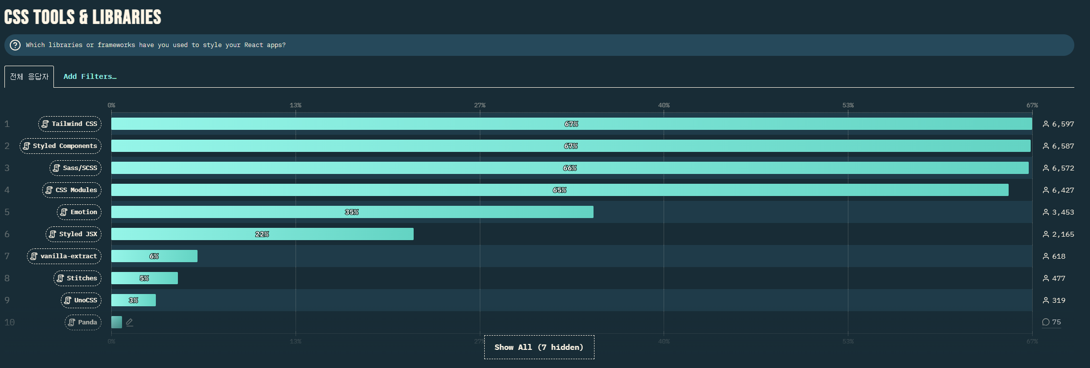Expand list with Show All (7 hidden)
This screenshot has width=1090, height=368.
[539, 347]
